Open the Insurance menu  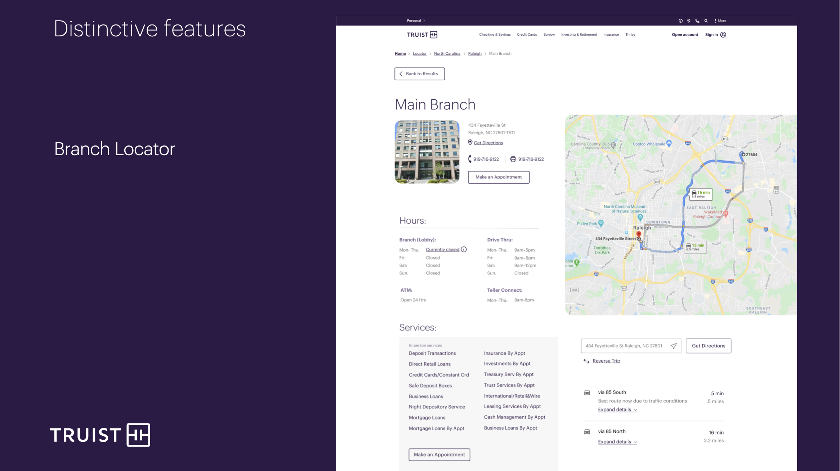tap(611, 35)
